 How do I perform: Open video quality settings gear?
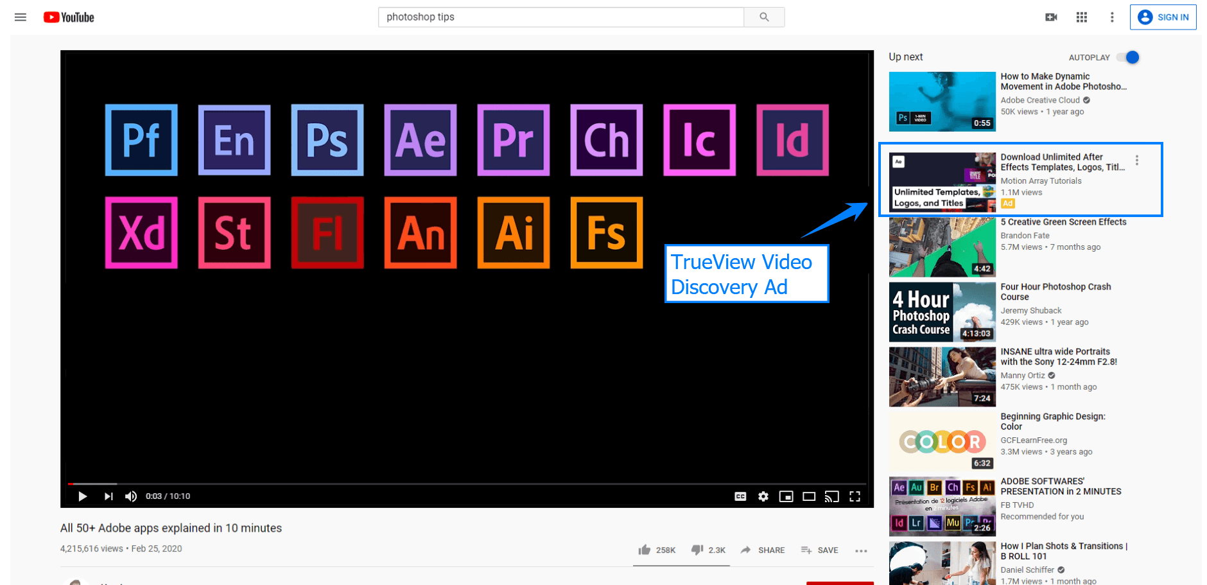coord(763,496)
